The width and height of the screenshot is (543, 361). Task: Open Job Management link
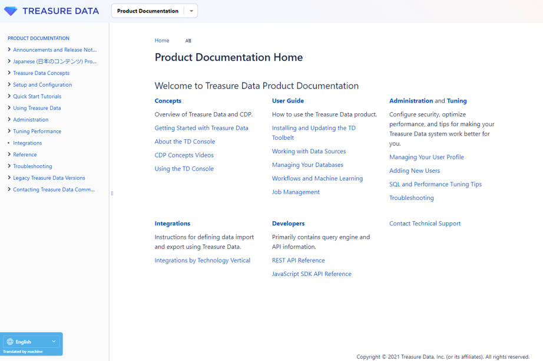(x=296, y=192)
